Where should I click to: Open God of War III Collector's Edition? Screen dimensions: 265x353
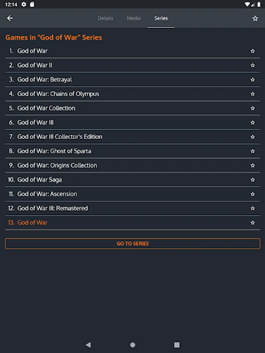(x=60, y=137)
